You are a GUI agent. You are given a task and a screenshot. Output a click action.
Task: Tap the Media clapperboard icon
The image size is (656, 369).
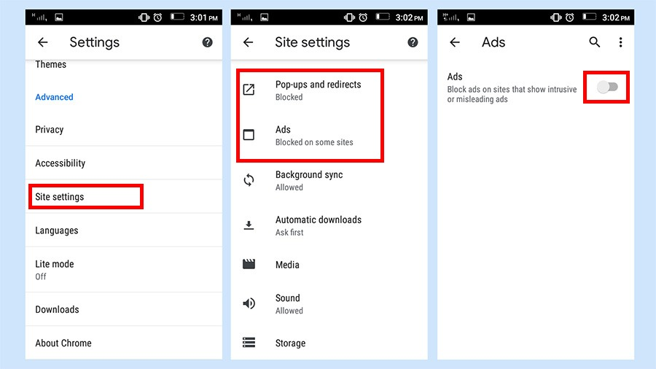[x=249, y=264]
